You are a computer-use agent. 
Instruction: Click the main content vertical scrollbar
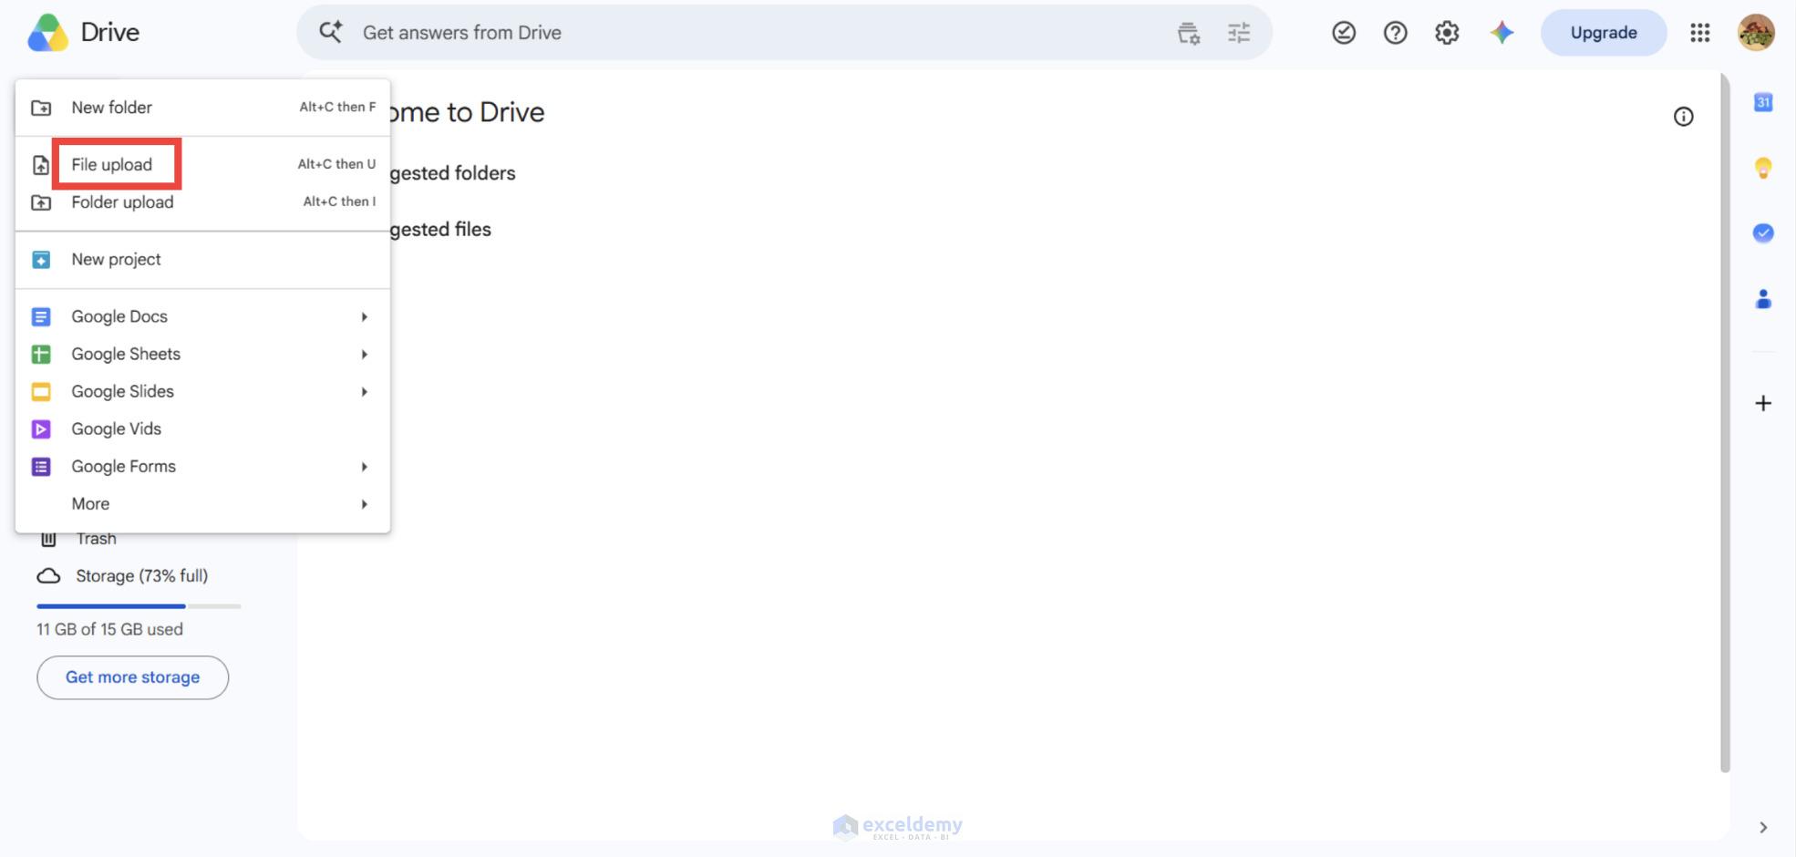pyautogui.click(x=1725, y=423)
